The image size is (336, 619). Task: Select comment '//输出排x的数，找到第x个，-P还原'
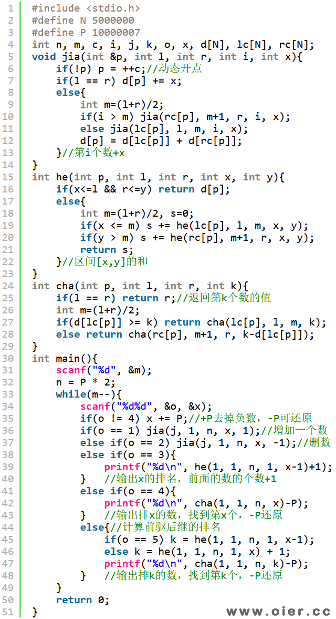pos(193,515)
